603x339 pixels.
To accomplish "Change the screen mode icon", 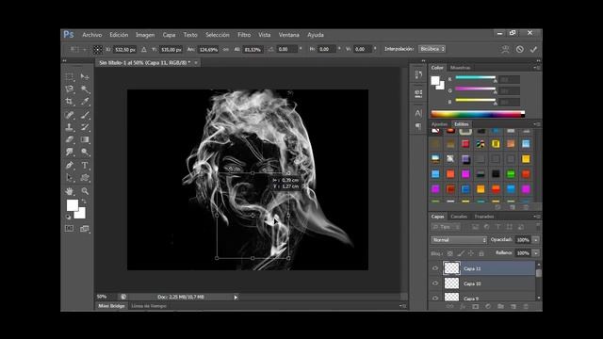I will 85,229.
